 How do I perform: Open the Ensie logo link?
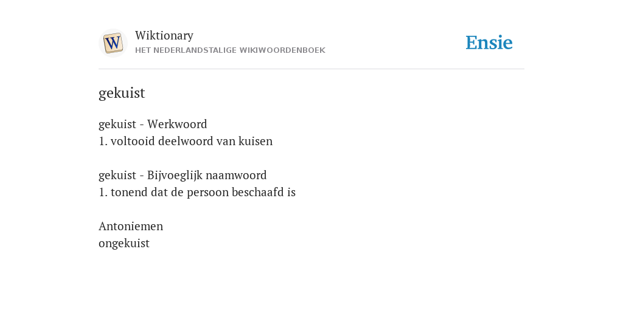pyautogui.click(x=489, y=43)
